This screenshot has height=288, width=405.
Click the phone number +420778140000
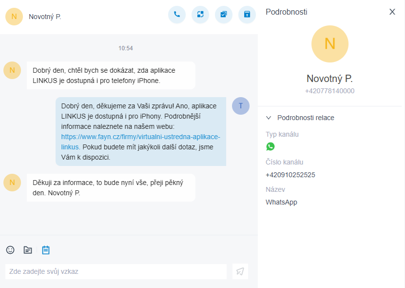pyautogui.click(x=330, y=91)
